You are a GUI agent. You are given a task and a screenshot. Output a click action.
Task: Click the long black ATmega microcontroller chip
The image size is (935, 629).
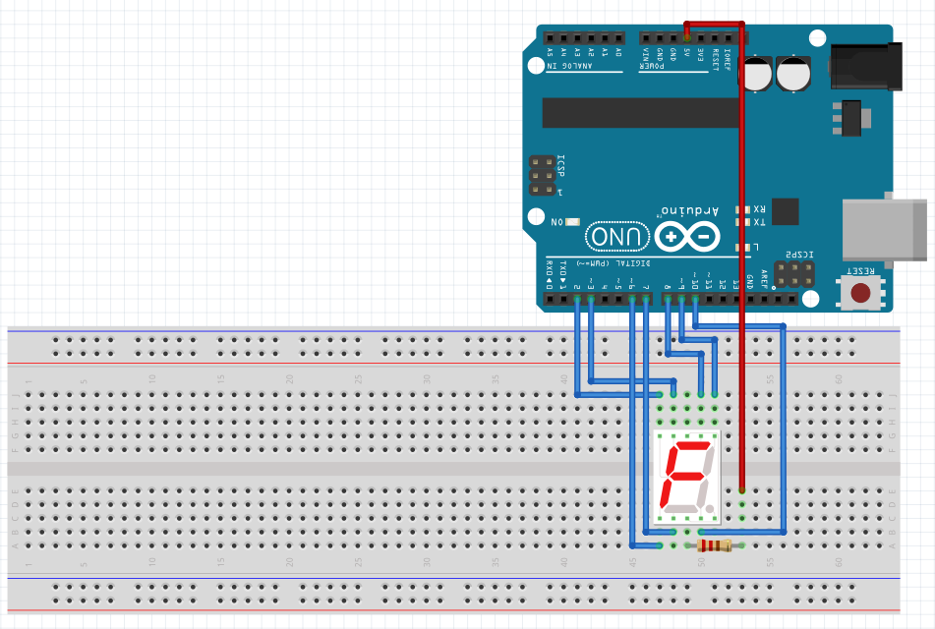click(636, 112)
